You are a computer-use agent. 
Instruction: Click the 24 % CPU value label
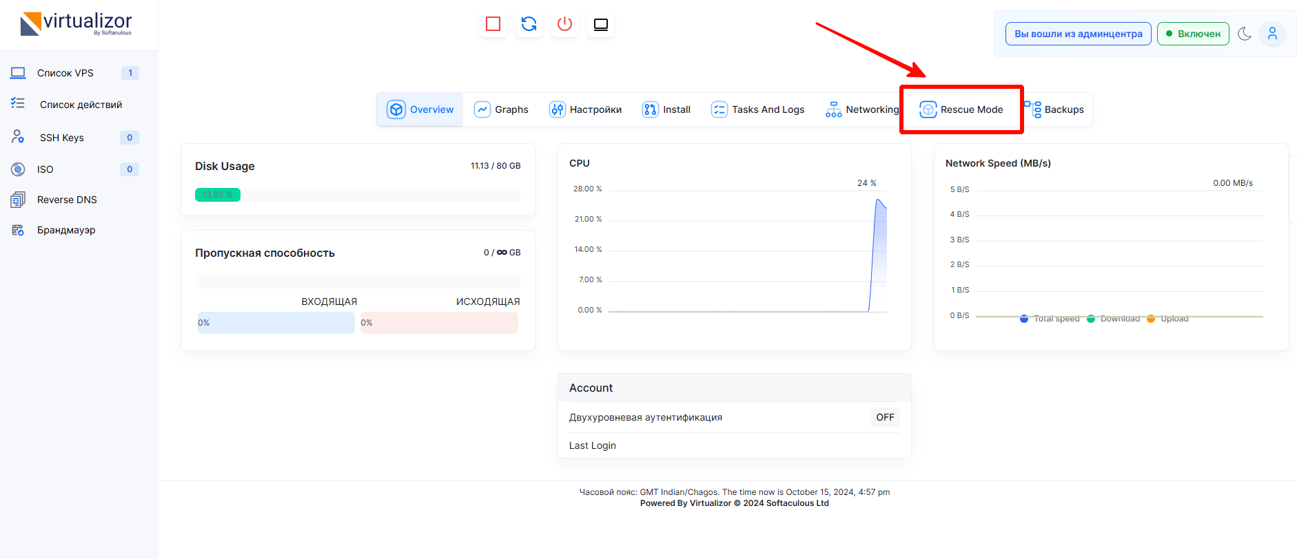coord(867,183)
